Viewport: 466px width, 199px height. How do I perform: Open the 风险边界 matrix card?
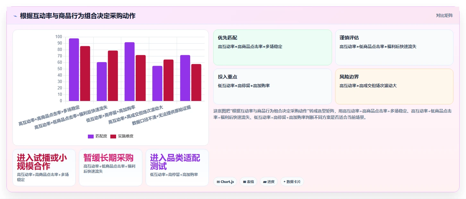tap(394, 87)
